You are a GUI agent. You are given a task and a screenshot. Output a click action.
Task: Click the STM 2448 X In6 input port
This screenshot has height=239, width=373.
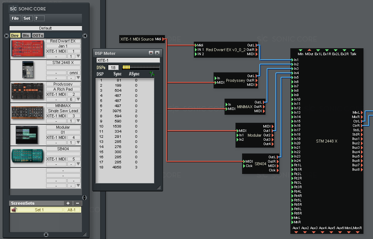pyautogui.click(x=293, y=82)
